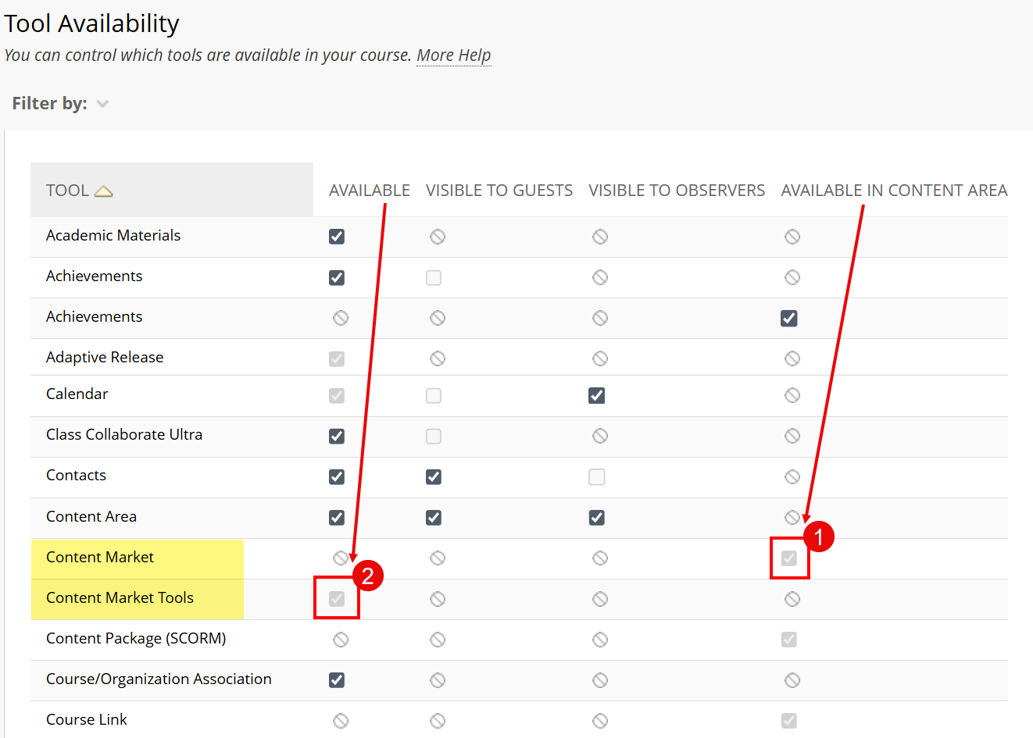
Task: Expand the Filter by dropdown
Action: pos(102,102)
